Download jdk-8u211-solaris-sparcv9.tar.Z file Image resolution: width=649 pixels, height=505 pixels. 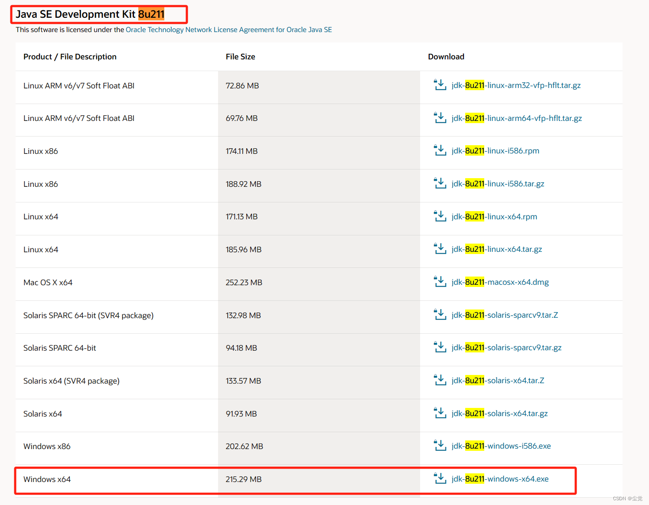point(505,315)
